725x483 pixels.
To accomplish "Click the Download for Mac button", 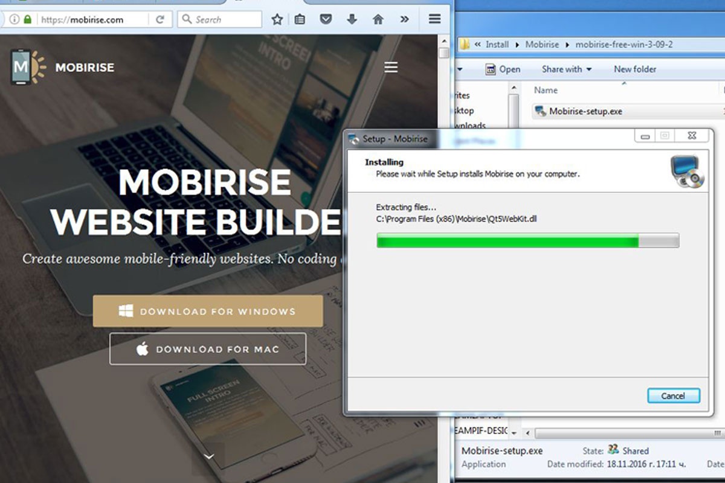I will [x=208, y=349].
